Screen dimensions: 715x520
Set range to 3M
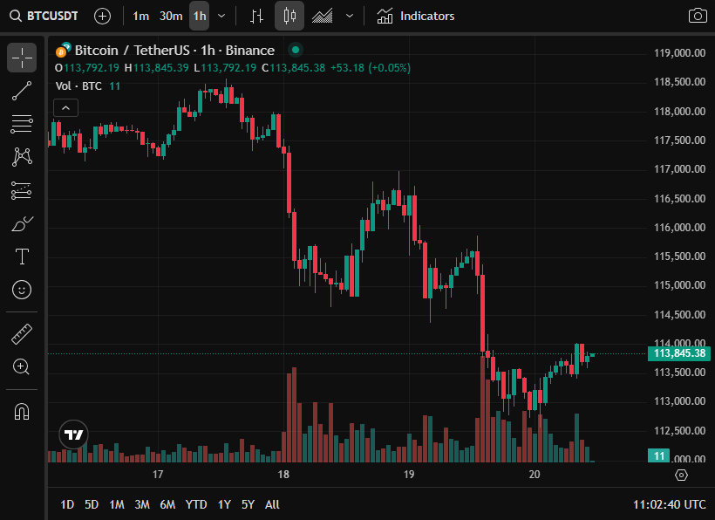tap(142, 504)
